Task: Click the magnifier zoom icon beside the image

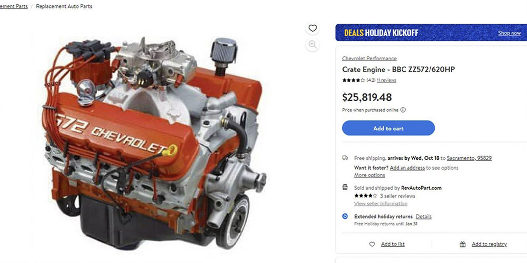Action: click(x=313, y=45)
